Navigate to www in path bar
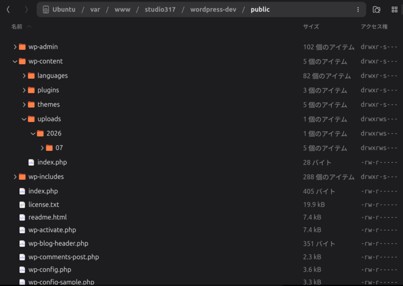403x286 pixels. tap(122, 9)
